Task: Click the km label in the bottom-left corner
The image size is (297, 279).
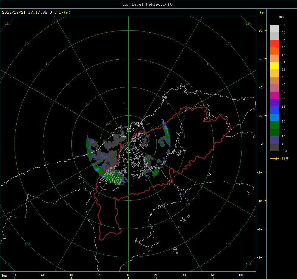Action: coord(4,275)
